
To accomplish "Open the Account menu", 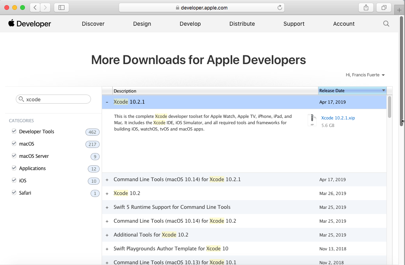I will pyautogui.click(x=344, y=24).
